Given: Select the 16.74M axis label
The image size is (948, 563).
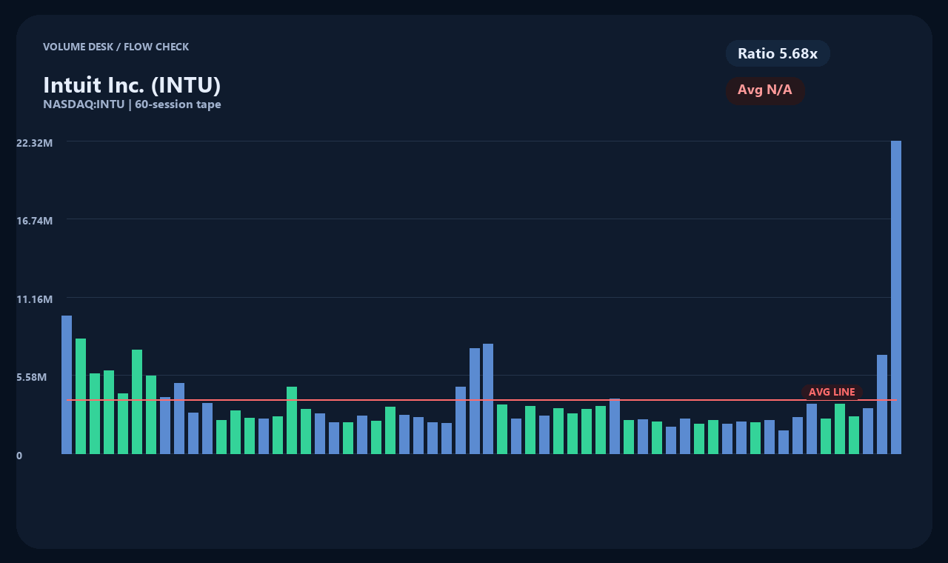Looking at the screenshot, I should [x=34, y=221].
